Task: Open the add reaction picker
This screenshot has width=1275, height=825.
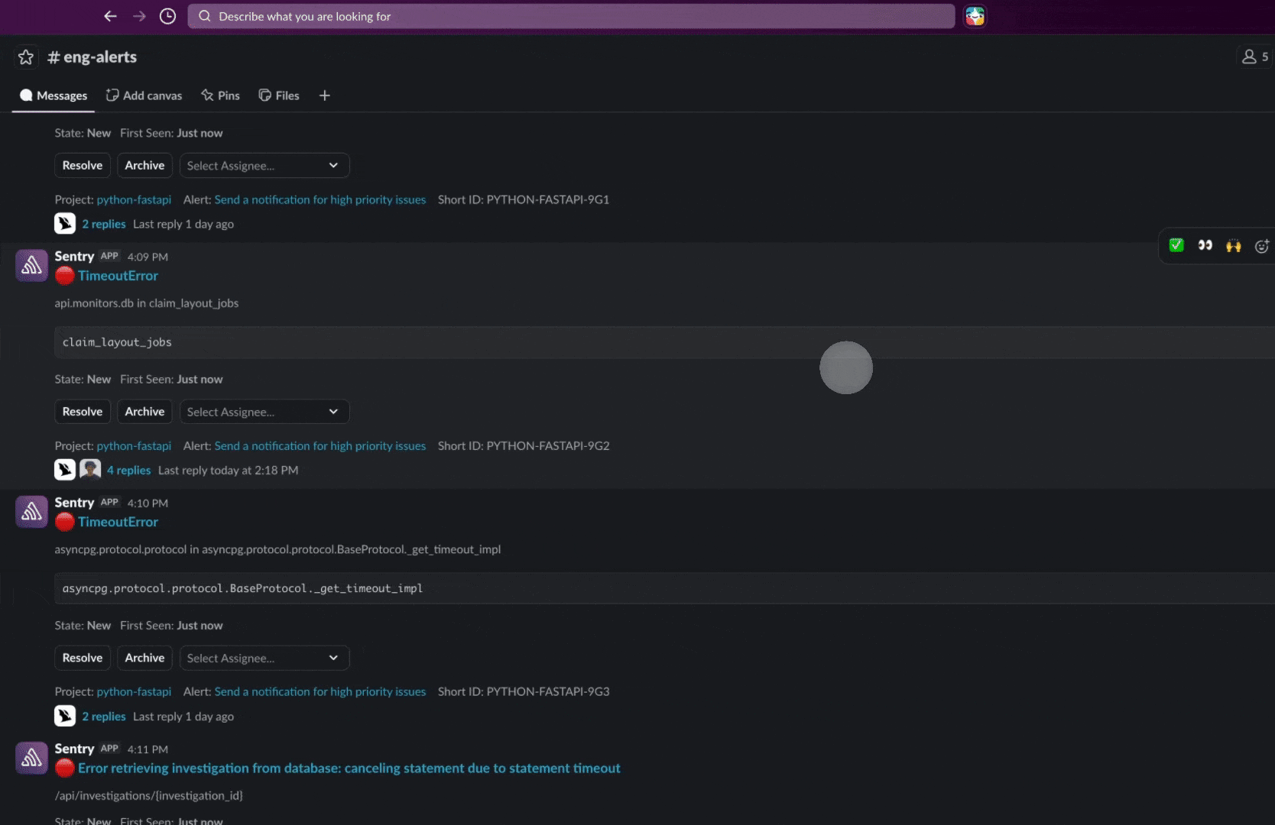Action: click(x=1262, y=245)
